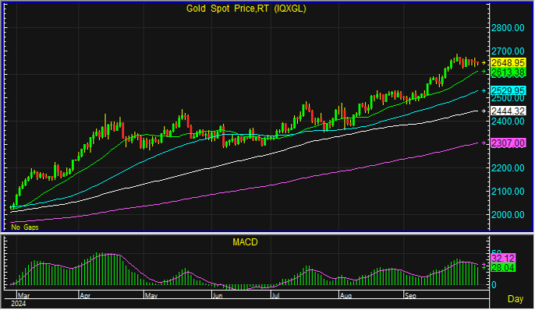Click the Gold Spot Price chart title
This screenshot has width=535, height=310.
[246, 9]
